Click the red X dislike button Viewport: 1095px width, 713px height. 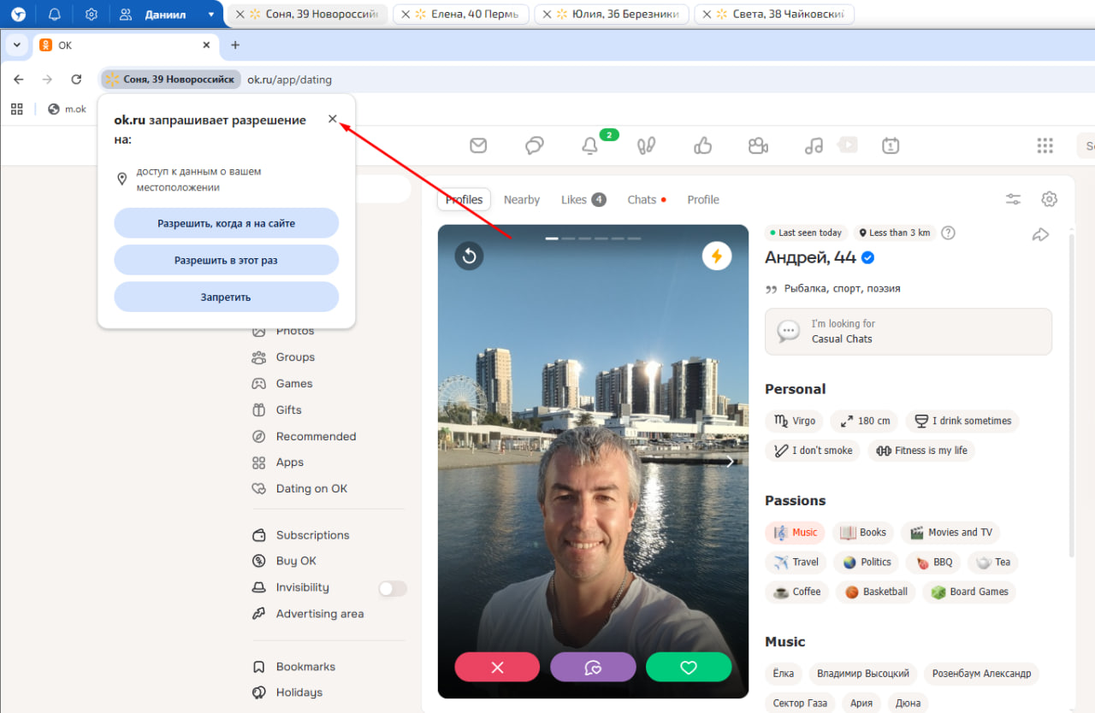(497, 667)
